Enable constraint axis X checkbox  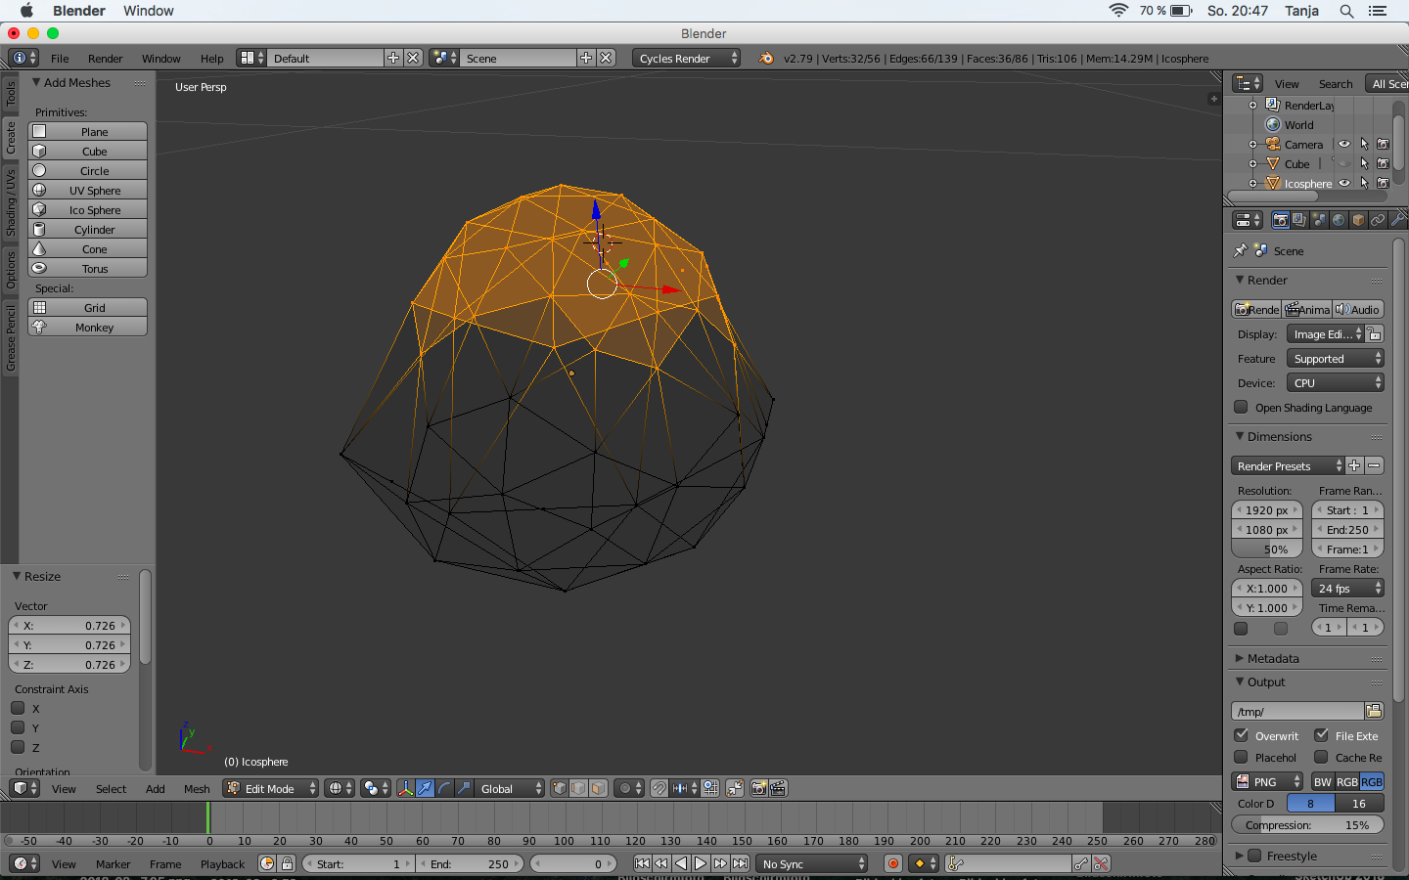click(18, 708)
